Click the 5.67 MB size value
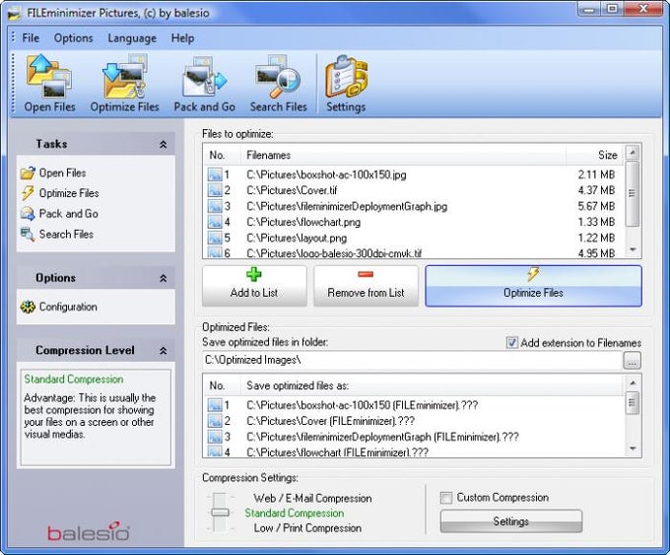The height and width of the screenshot is (555, 670). pyautogui.click(x=596, y=206)
